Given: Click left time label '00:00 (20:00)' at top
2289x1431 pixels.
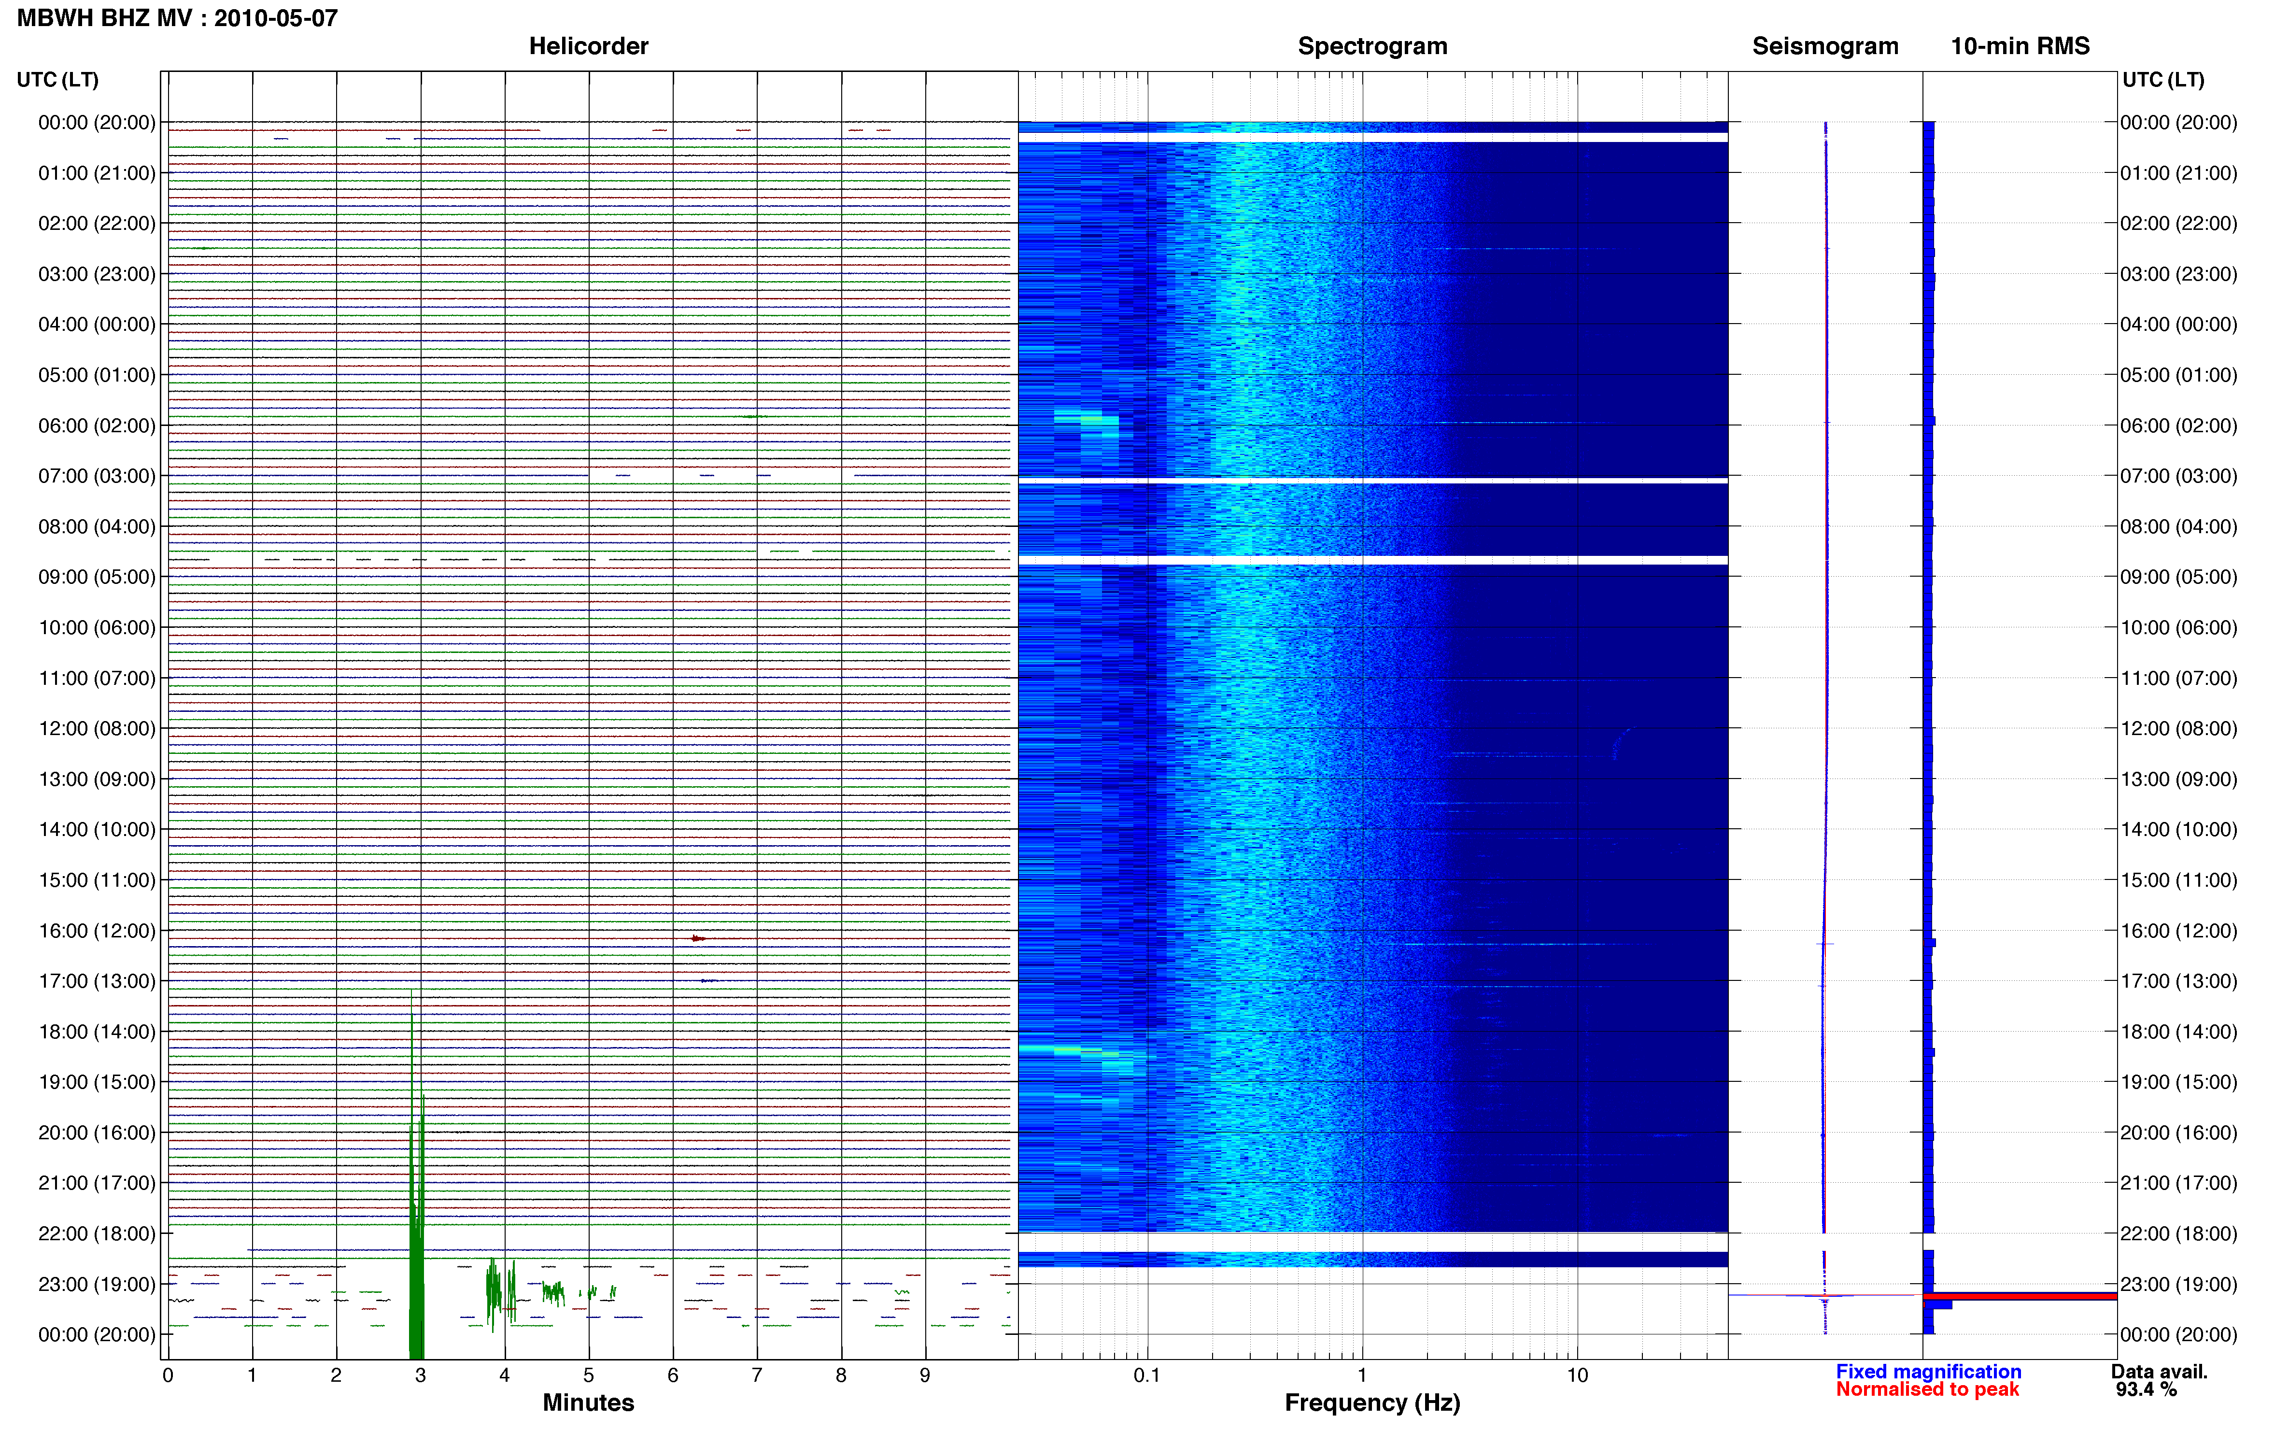Looking at the screenshot, I should (x=97, y=122).
